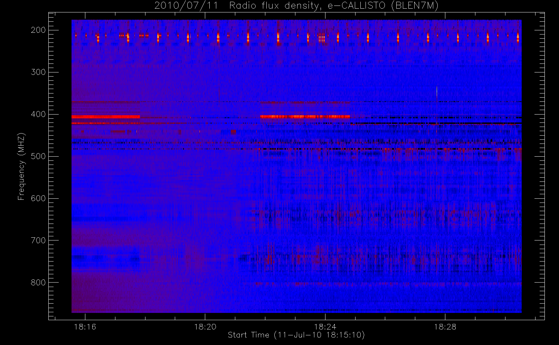Click the 400 frequency tick label
The height and width of the screenshot is (345, 559).
point(38,114)
